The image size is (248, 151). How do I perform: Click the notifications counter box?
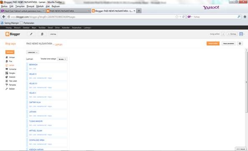tap(223, 34)
